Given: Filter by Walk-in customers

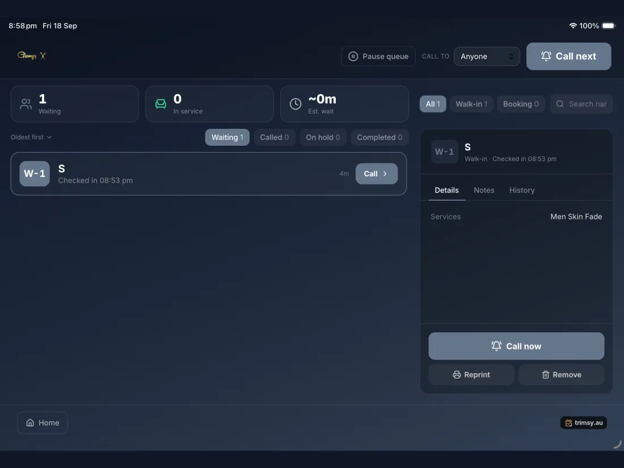Looking at the screenshot, I should (x=471, y=104).
